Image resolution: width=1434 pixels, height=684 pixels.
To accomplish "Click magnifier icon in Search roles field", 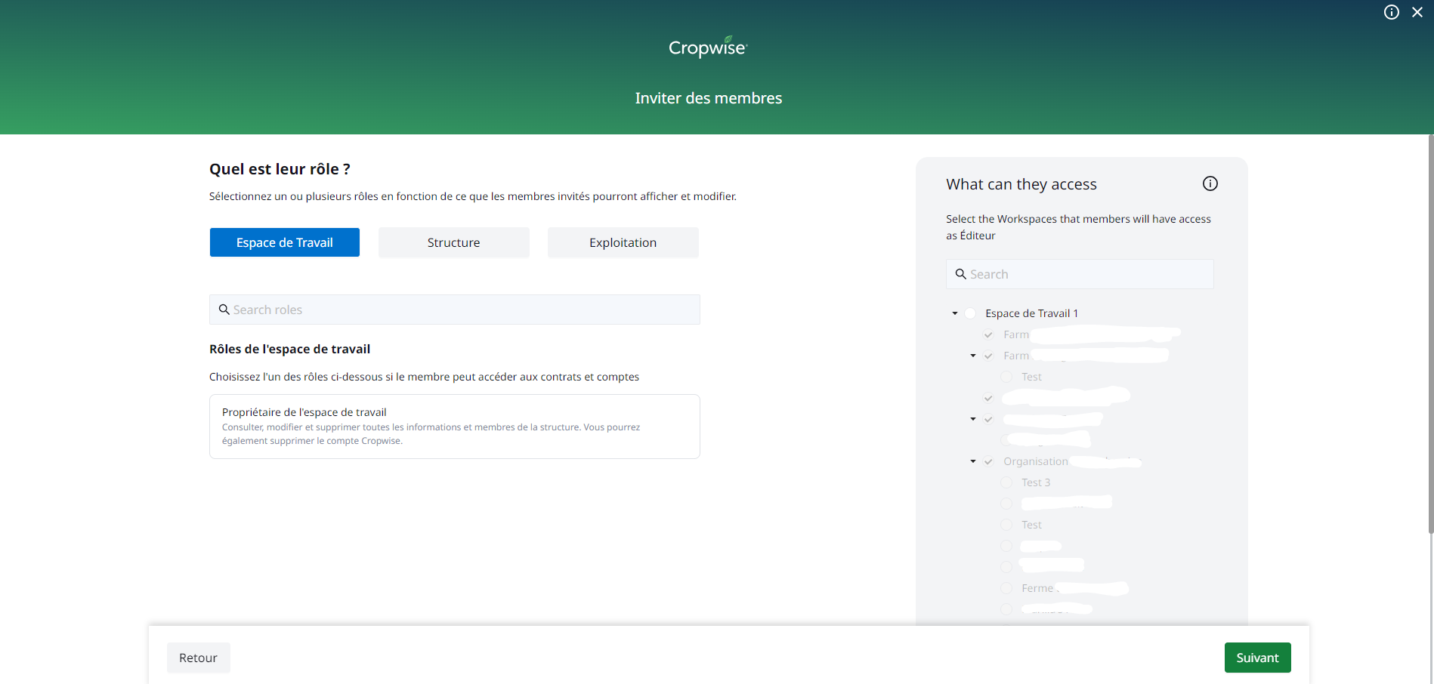I will tap(224, 310).
